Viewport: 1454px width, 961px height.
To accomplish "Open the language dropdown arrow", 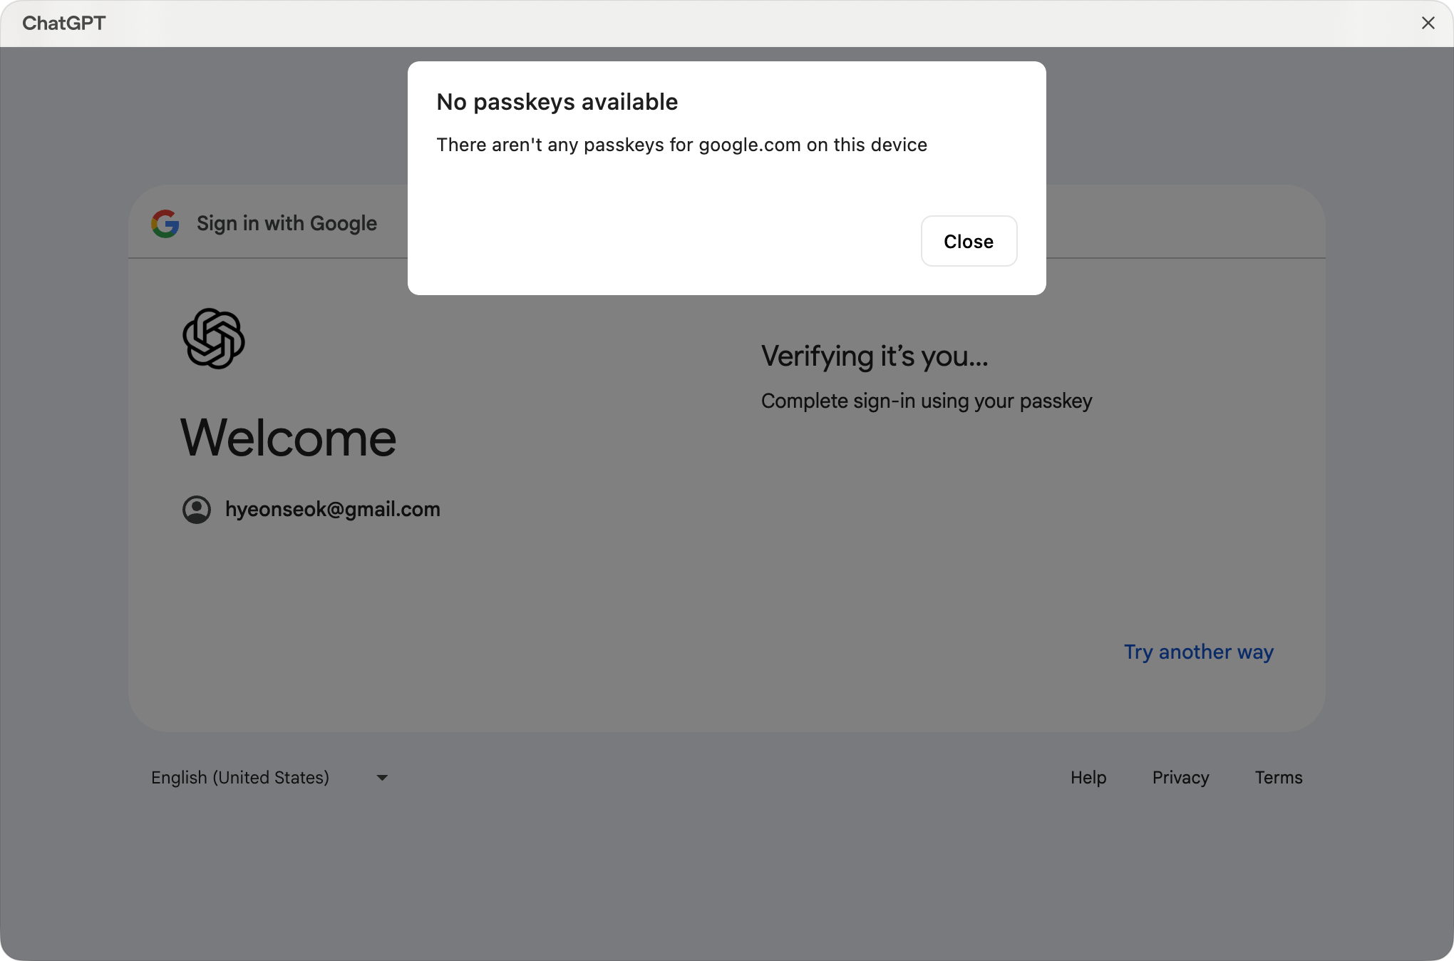I will pyautogui.click(x=382, y=778).
